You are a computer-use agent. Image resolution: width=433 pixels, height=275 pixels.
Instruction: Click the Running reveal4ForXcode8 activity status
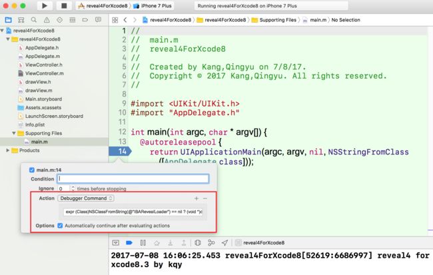(x=271, y=6)
